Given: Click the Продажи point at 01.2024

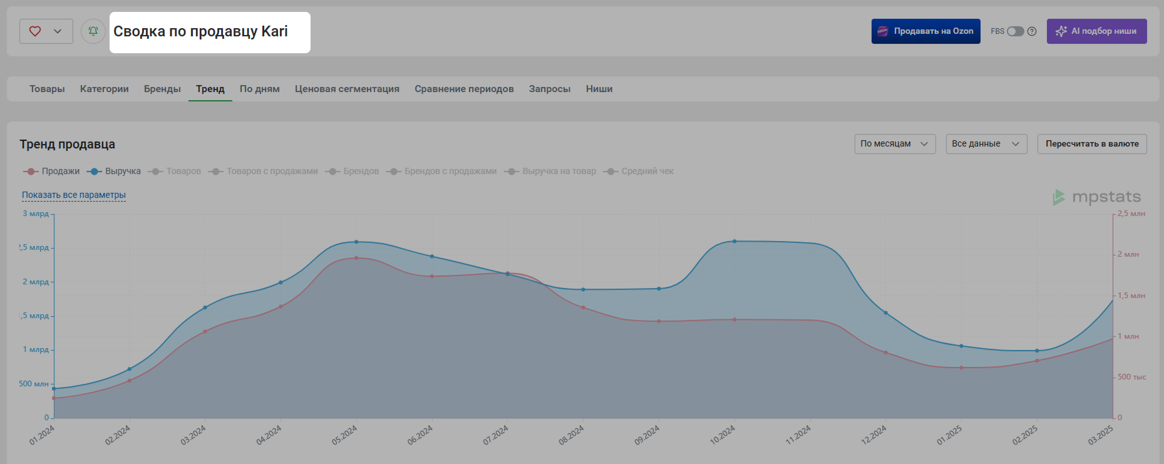Looking at the screenshot, I should click(x=54, y=398).
